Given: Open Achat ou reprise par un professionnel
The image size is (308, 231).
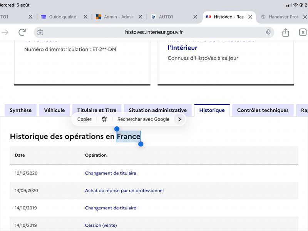Looking at the screenshot, I should coord(124,191).
